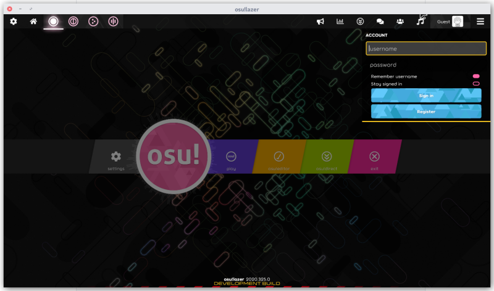
Task: Click the Guest user avatar
Action: pyautogui.click(x=458, y=22)
